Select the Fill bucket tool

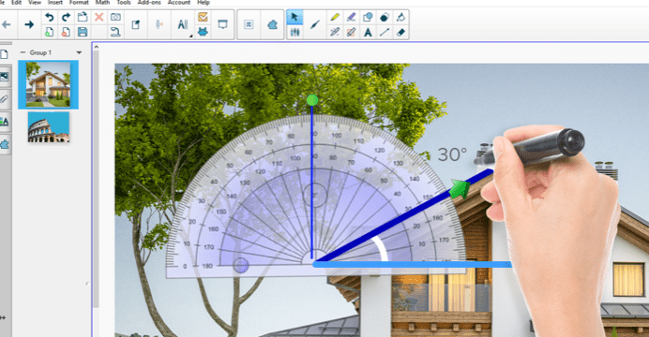pos(400,17)
